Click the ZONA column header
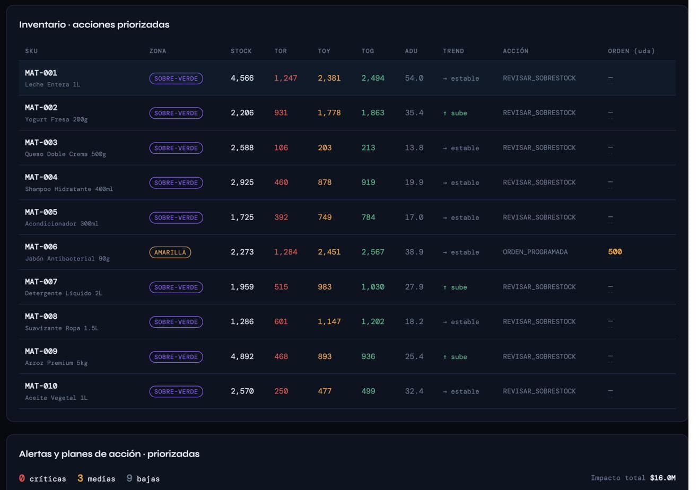 [x=158, y=51]
